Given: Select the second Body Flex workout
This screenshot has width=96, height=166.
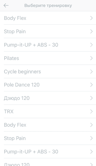Looking at the screenshot, I should click(48, 125).
